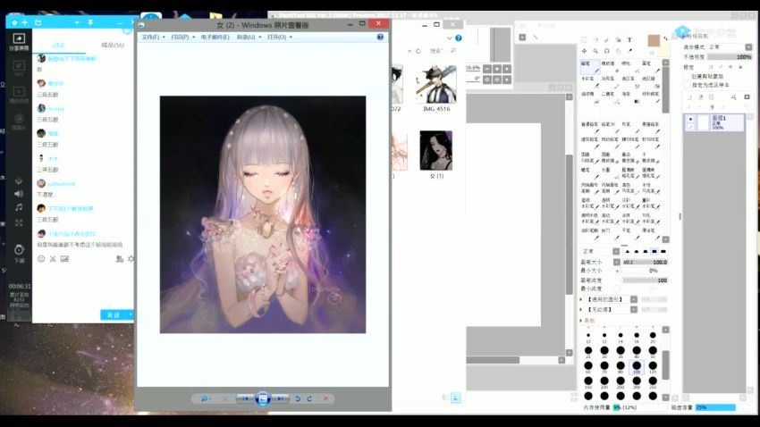
Task: Open the 电子邮件(E) menu in Photo Viewer
Action: point(215,37)
